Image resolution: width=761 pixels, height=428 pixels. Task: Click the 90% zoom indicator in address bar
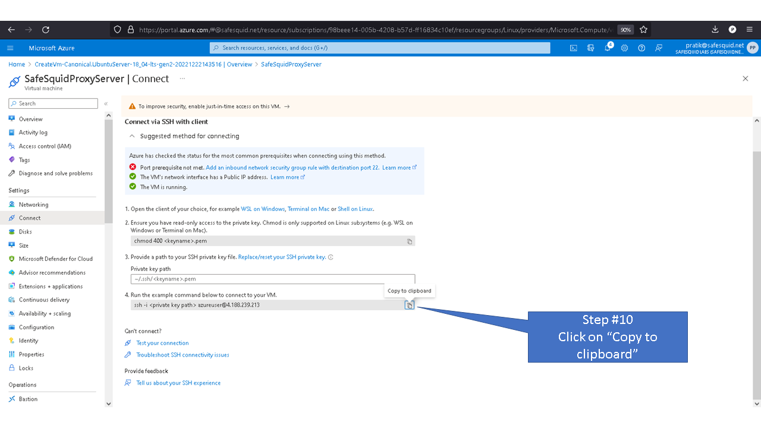(x=625, y=29)
